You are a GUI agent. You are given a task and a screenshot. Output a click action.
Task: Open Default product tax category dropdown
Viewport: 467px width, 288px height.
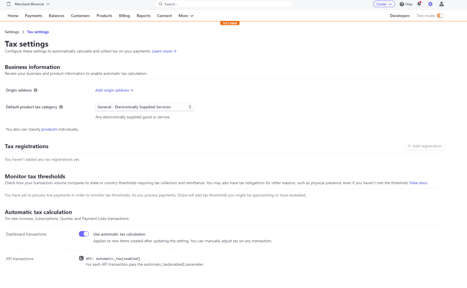[145, 107]
